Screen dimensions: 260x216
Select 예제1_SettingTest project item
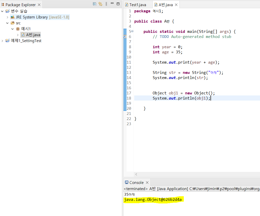(x=26, y=41)
